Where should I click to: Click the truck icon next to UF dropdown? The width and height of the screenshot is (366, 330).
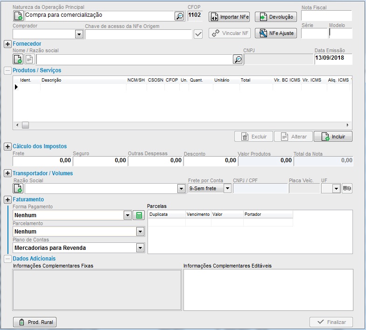coord(347,188)
